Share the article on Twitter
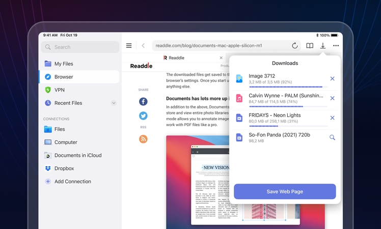 143,116
